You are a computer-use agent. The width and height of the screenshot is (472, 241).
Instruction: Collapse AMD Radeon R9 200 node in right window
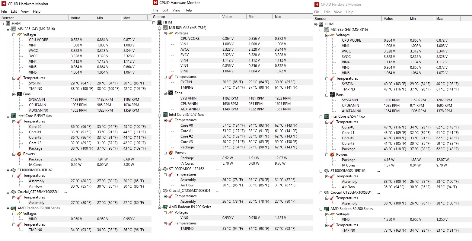pos(321,209)
